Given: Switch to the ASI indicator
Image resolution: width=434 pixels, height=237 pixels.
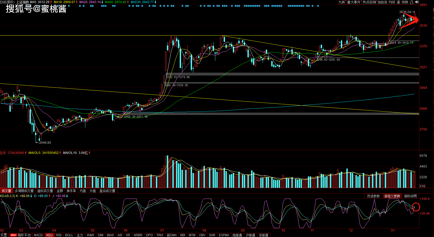Looking at the screenshot, I should tap(120, 235).
